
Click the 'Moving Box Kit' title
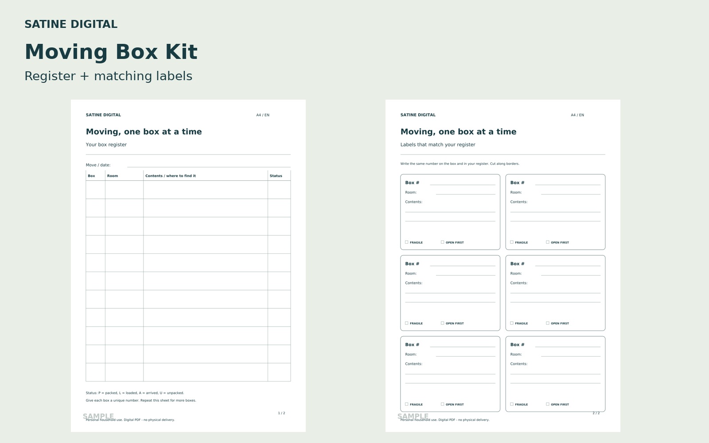(x=111, y=52)
